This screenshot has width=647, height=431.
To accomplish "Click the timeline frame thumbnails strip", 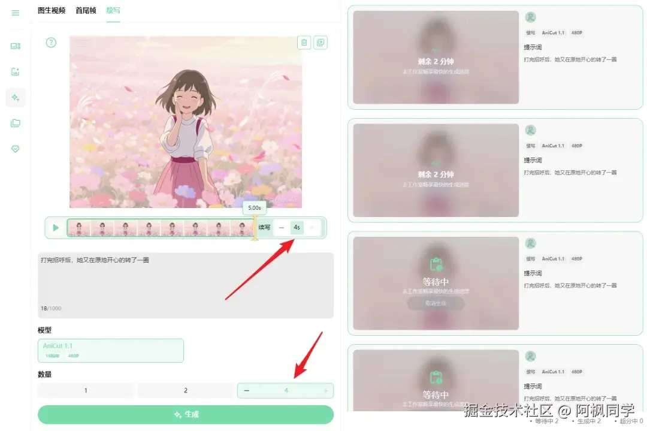I will [x=161, y=227].
